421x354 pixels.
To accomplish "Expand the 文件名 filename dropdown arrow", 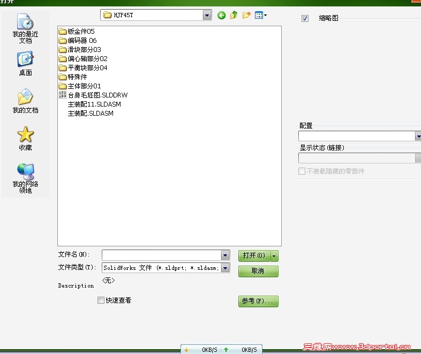I will (x=225, y=255).
